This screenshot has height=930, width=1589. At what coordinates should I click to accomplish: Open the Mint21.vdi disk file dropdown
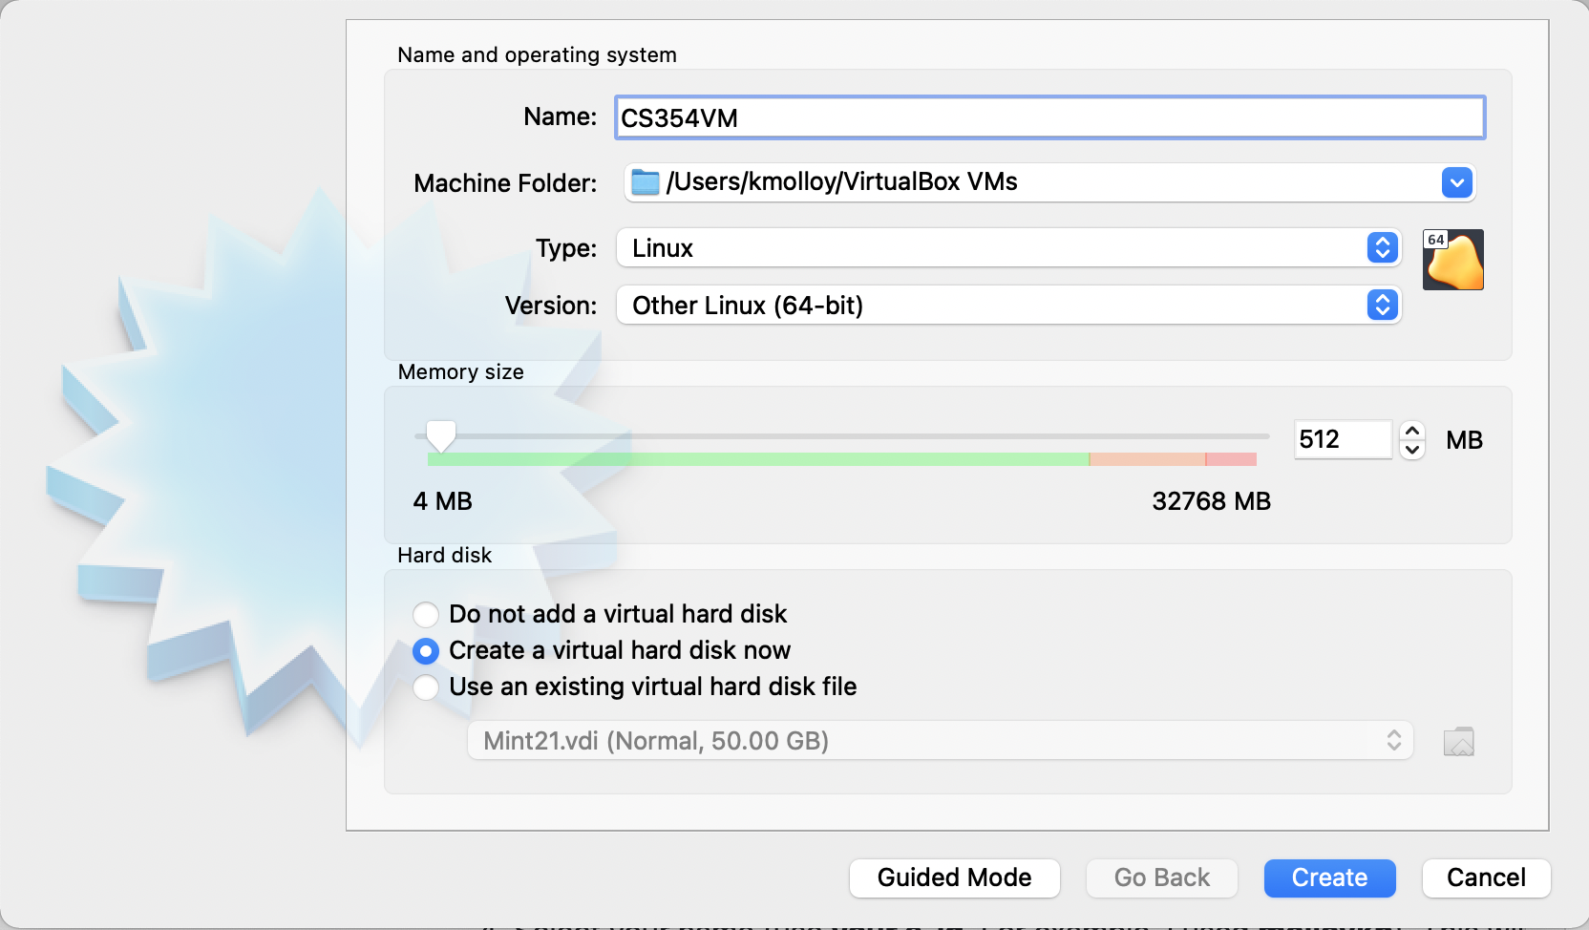(939, 740)
